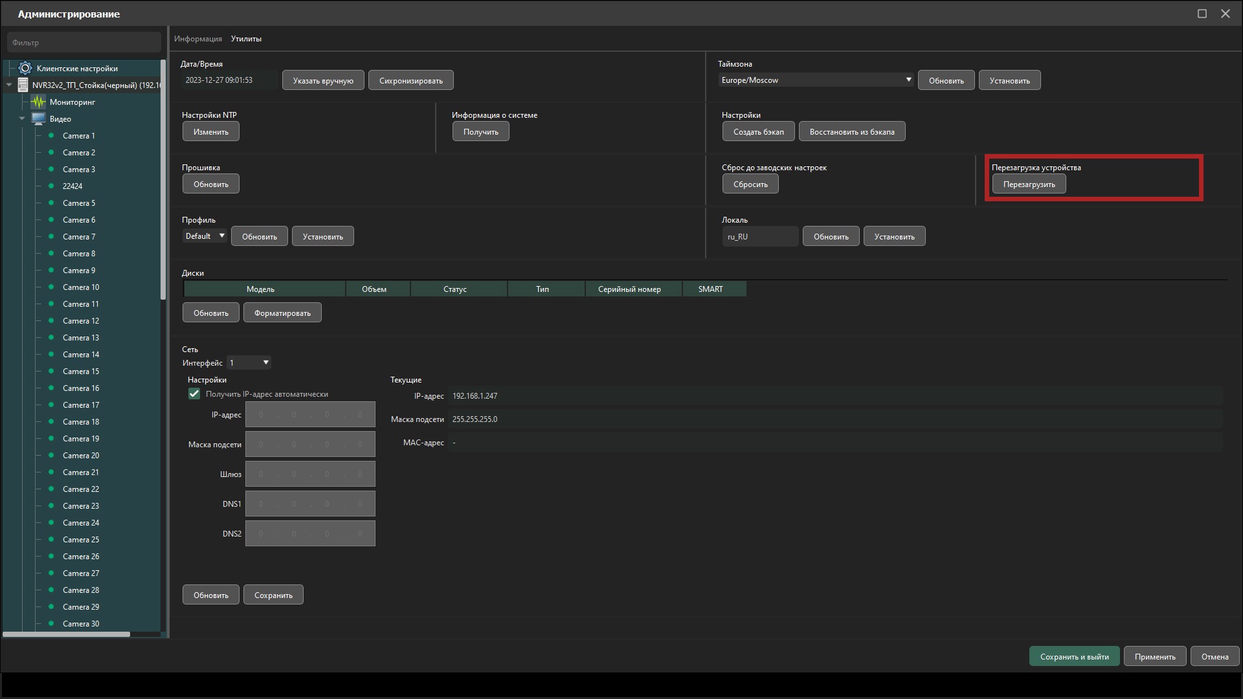Click the Видео monitor icon
Screen dimensions: 1243x699
(x=39, y=118)
